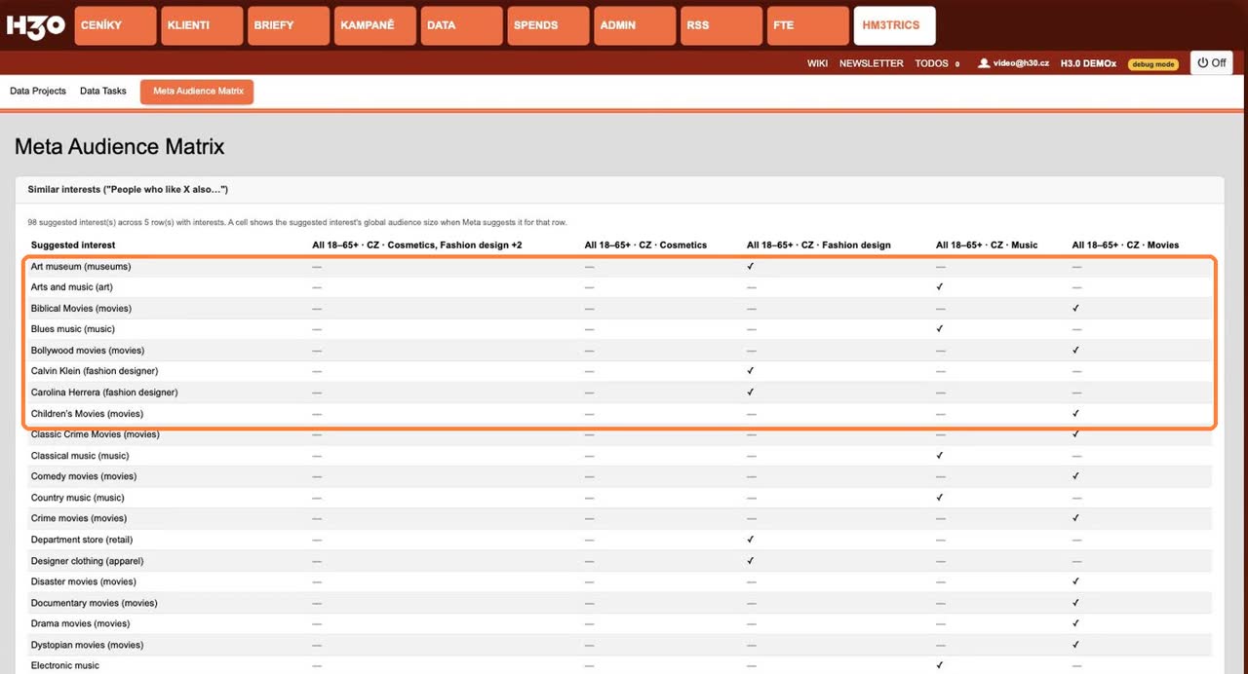Select Bollywood movies (movies) row label

(88, 351)
